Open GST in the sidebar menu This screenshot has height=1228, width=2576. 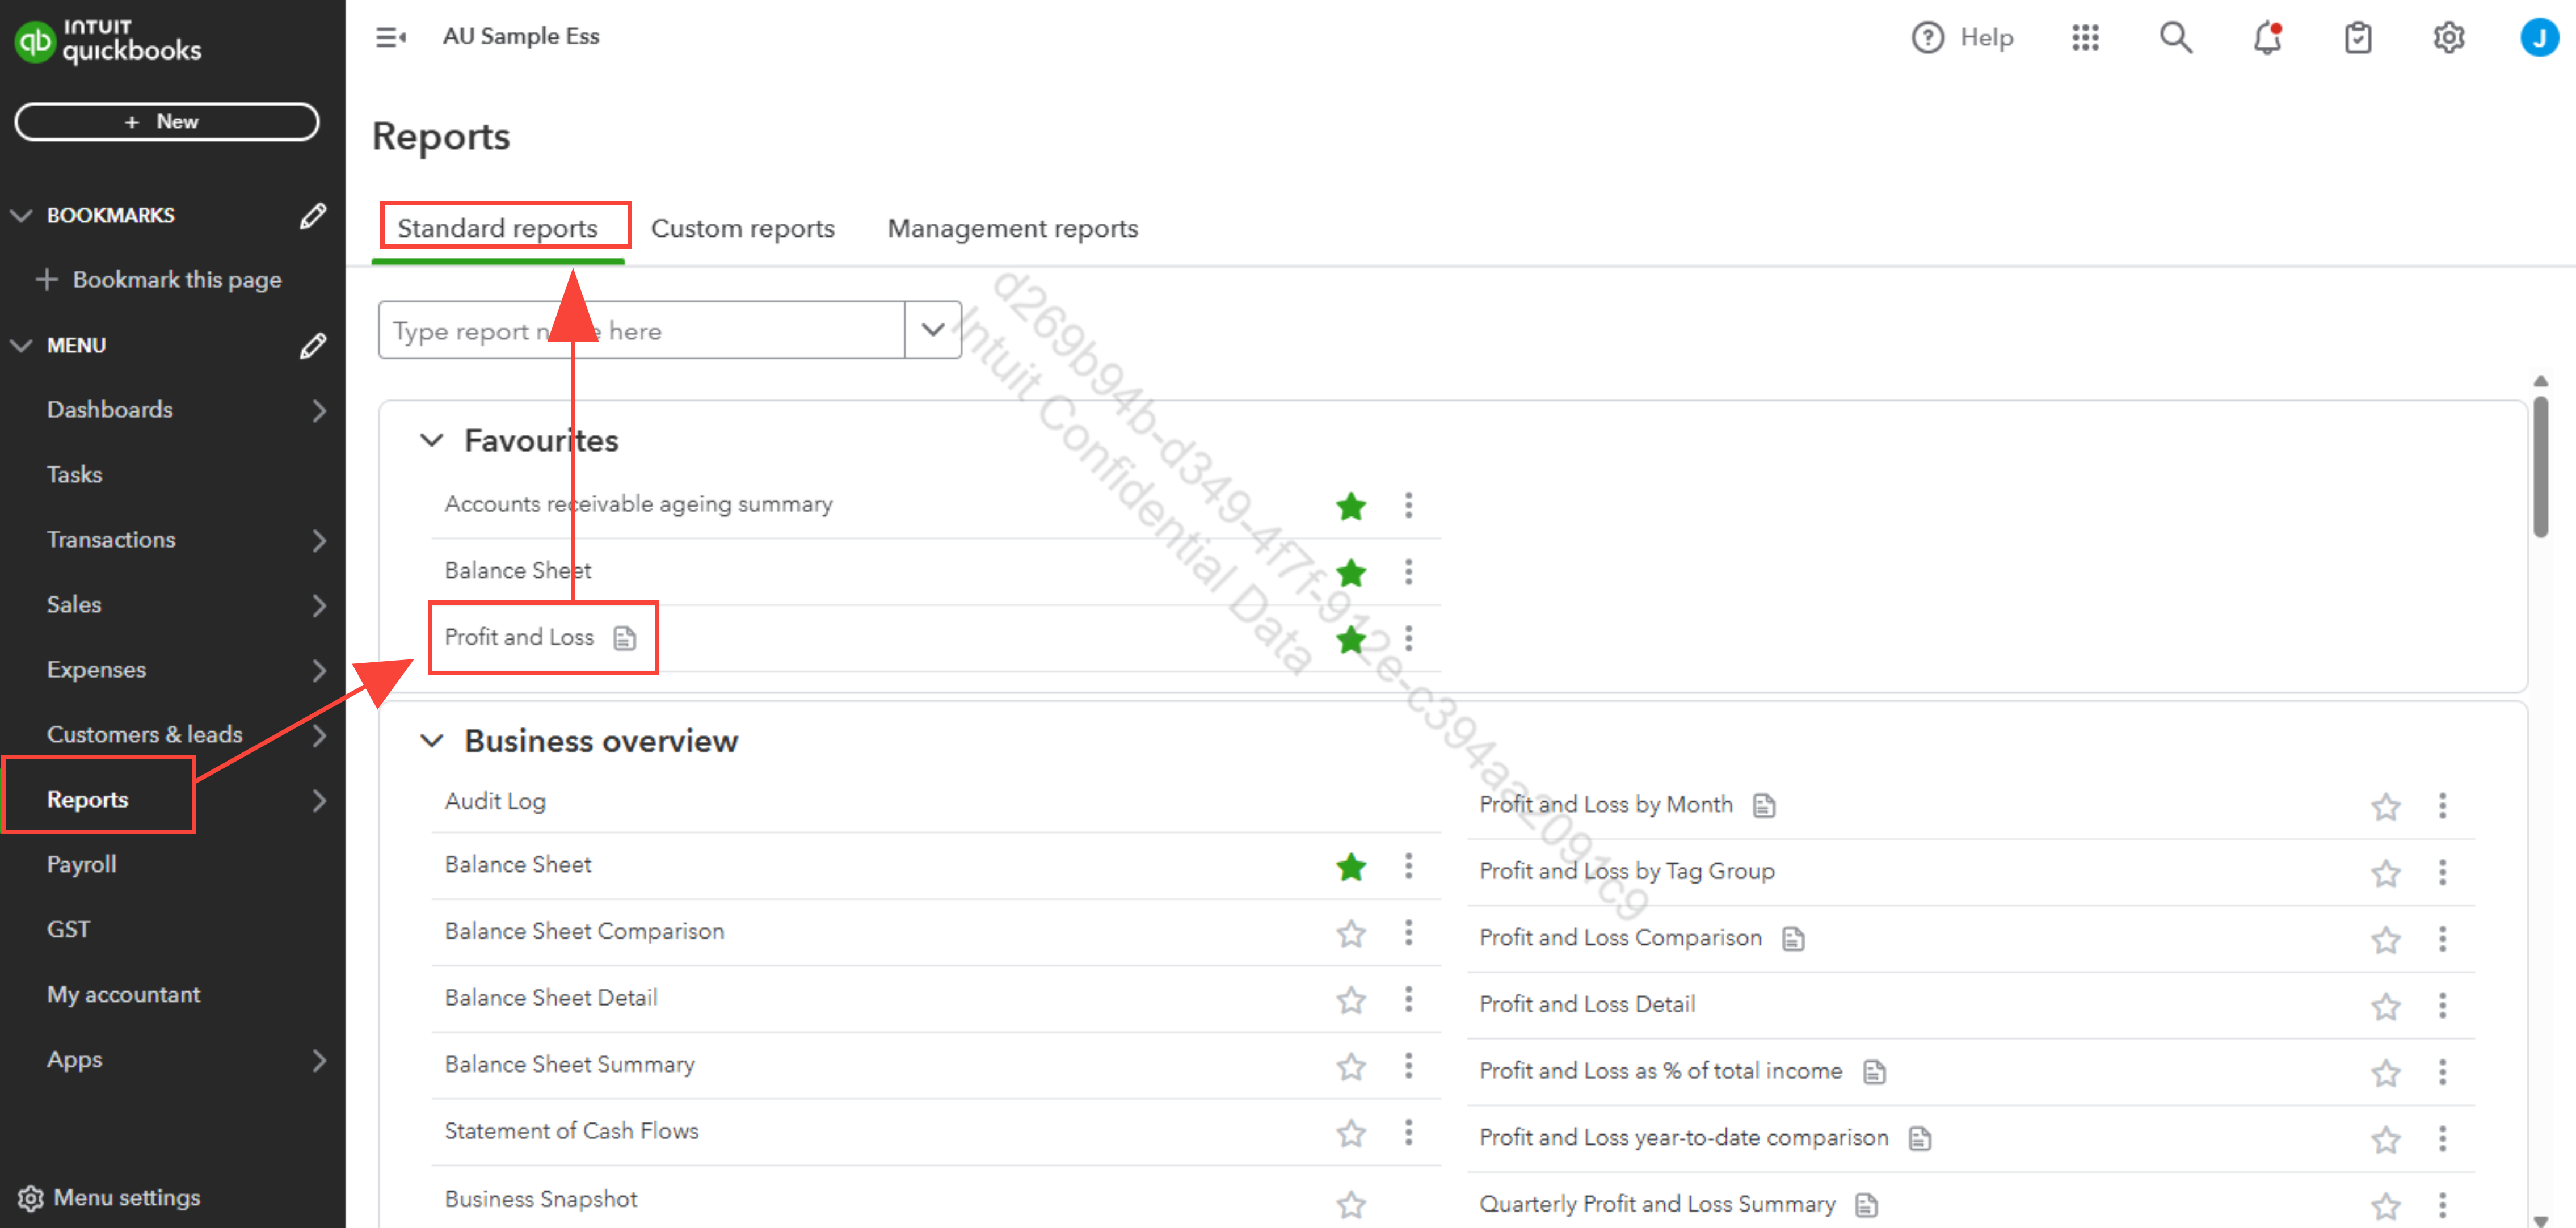pyautogui.click(x=68, y=929)
